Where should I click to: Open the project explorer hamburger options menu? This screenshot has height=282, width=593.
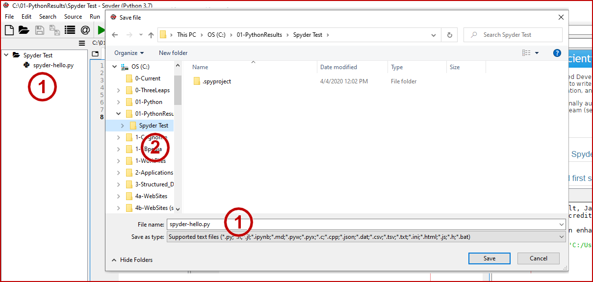click(82, 43)
